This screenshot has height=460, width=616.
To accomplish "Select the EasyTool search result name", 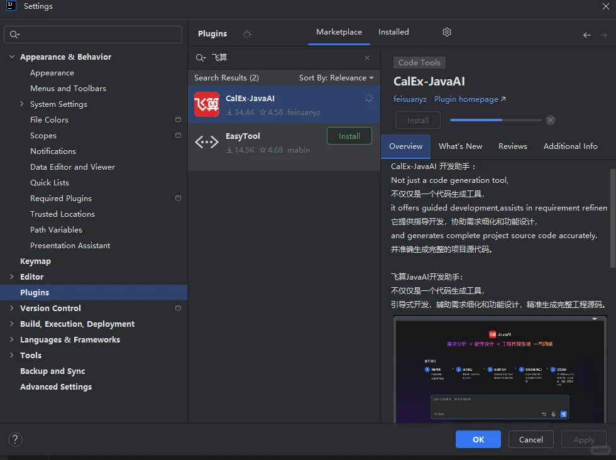I will click(243, 136).
